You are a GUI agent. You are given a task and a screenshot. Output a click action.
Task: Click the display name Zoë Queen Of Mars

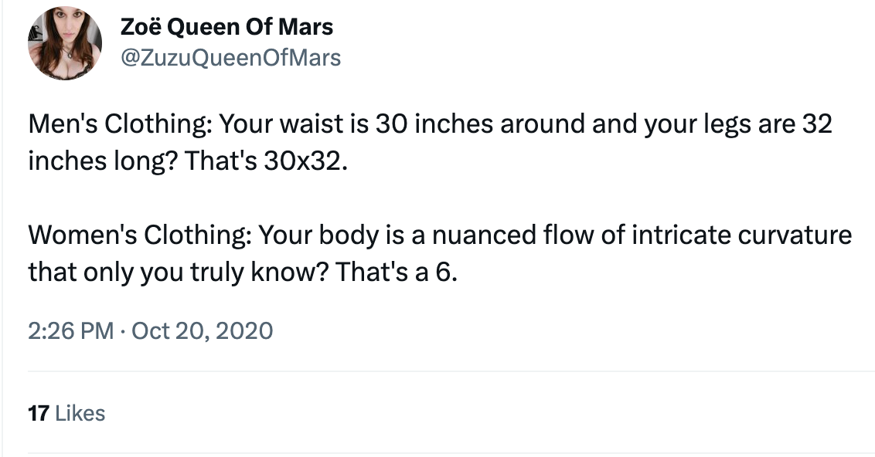tap(227, 28)
